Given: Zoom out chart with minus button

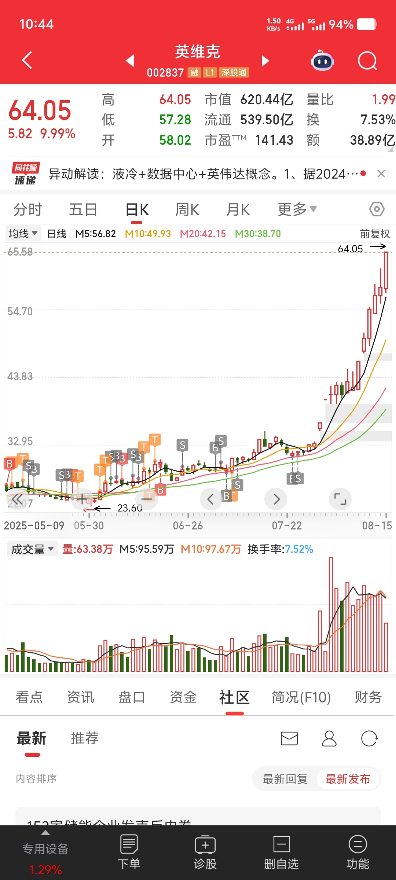Looking at the screenshot, I should 147,499.
